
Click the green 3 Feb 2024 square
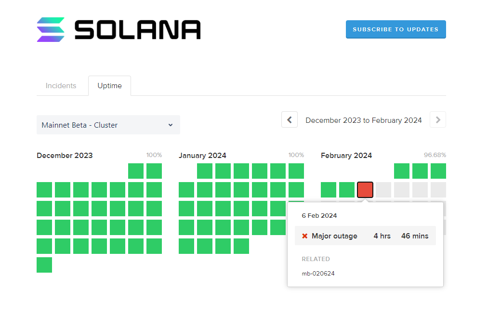(x=438, y=171)
